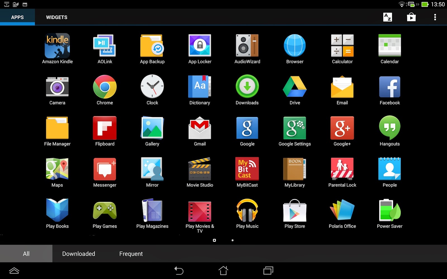Launch Play Music

pyautogui.click(x=247, y=213)
